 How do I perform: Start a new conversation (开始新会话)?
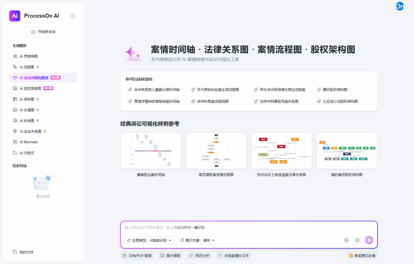coord(43,32)
